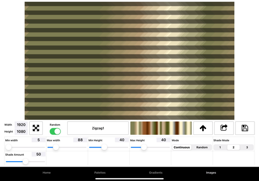Click the Width field showing 1920
Viewport: 259px width, 181px height.
click(x=21, y=125)
